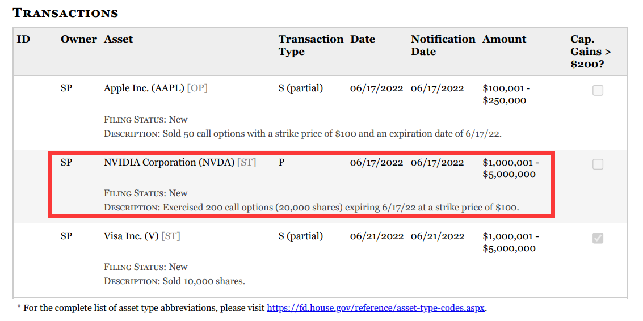Click the Transactions section heading
The width and height of the screenshot is (643, 321).
[65, 13]
